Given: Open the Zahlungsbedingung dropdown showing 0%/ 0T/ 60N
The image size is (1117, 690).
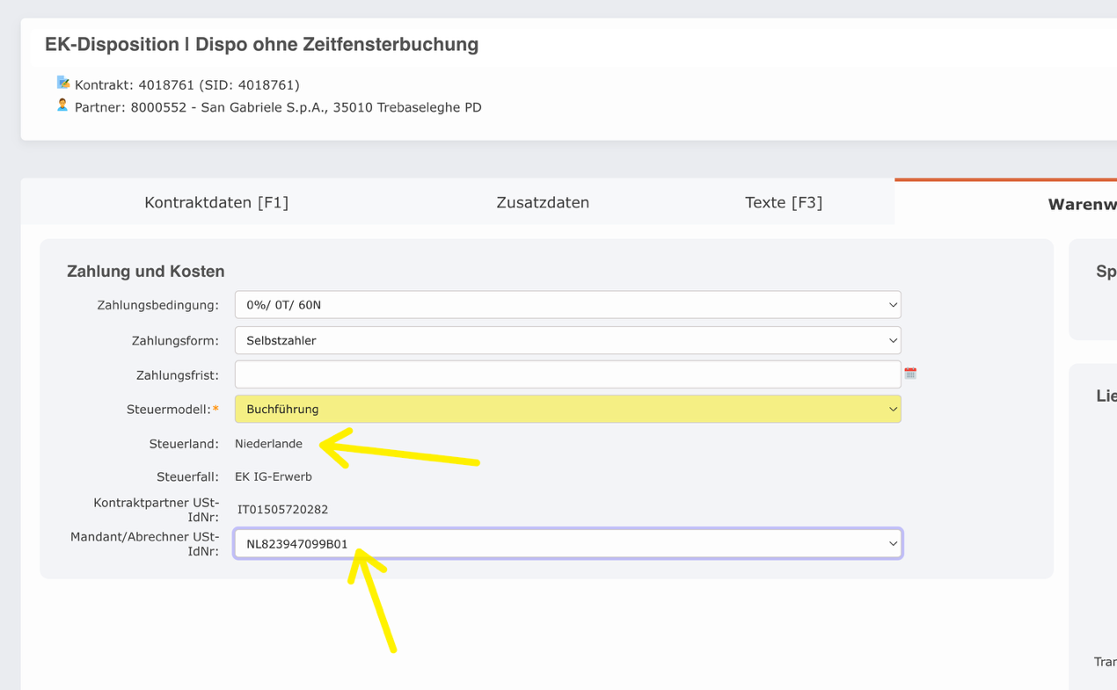Looking at the screenshot, I should tap(567, 304).
